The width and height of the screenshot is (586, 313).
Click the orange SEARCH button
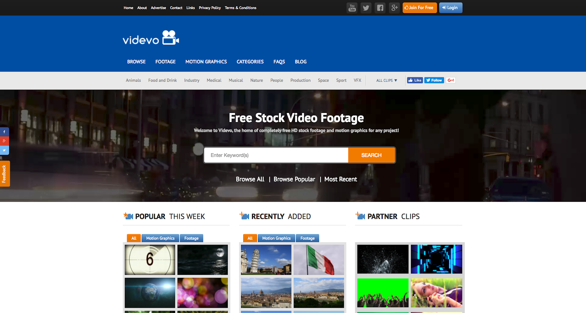coord(371,155)
